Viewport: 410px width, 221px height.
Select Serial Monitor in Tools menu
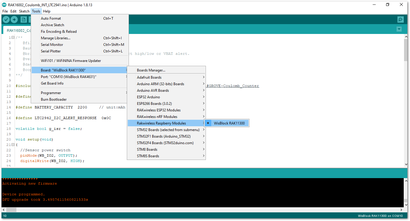tap(80, 45)
